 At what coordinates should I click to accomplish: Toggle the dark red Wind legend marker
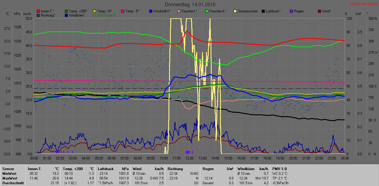point(319,11)
